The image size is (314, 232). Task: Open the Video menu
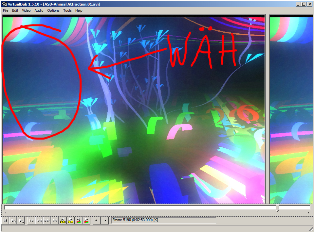click(x=26, y=10)
